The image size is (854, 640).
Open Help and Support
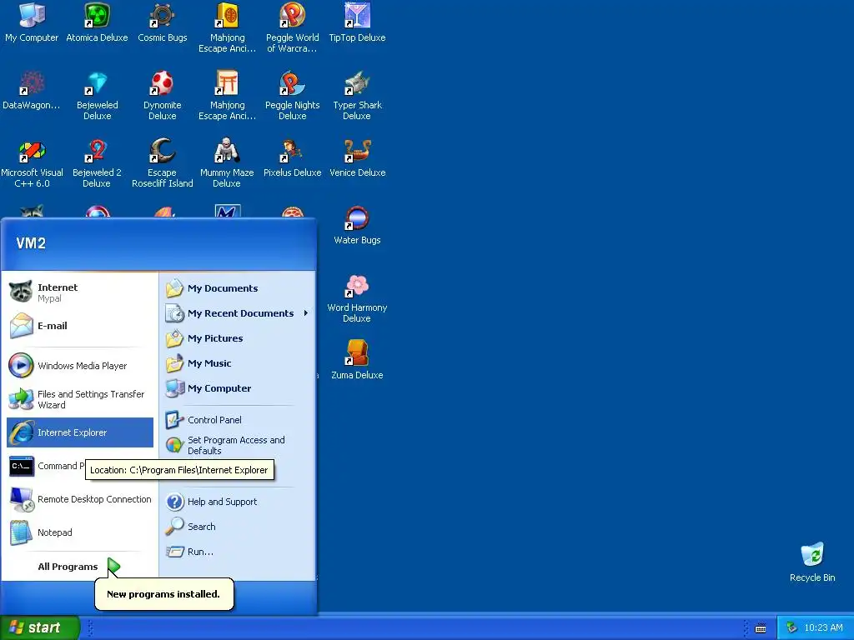238,502
